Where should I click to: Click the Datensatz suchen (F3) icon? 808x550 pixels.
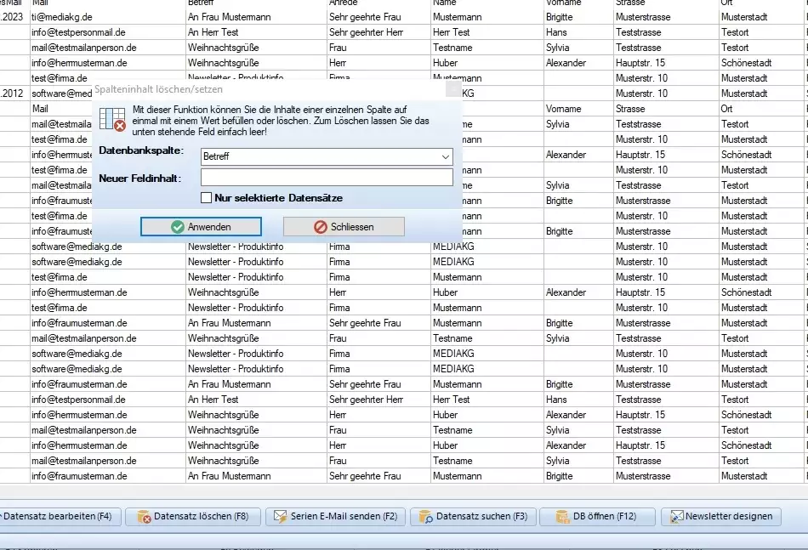[425, 517]
